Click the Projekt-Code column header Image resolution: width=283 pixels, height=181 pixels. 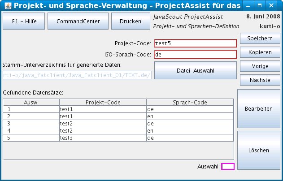pyautogui.click(x=103, y=102)
